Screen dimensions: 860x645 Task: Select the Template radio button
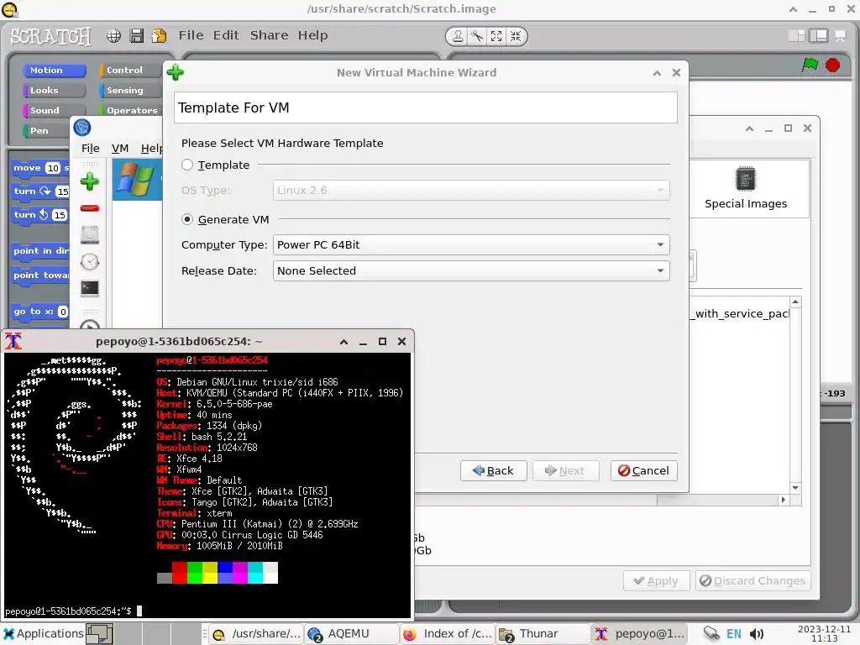click(x=187, y=165)
